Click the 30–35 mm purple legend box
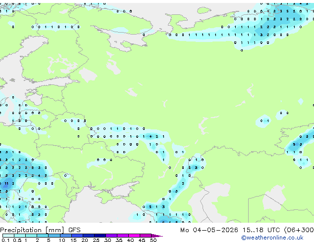Viewport: 314px width, 242px height. tap(111, 236)
